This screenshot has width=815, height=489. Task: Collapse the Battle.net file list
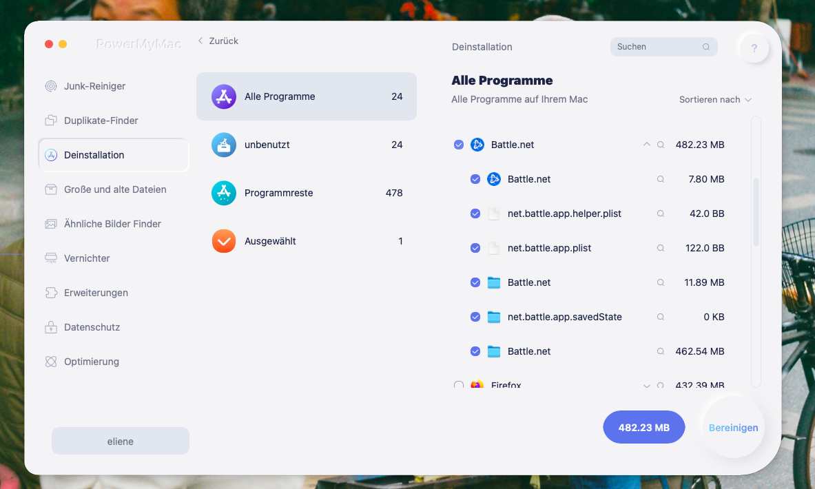click(647, 145)
